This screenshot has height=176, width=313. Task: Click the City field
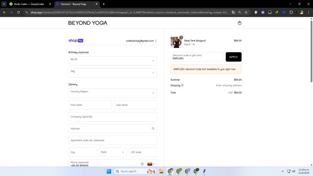click(82, 152)
